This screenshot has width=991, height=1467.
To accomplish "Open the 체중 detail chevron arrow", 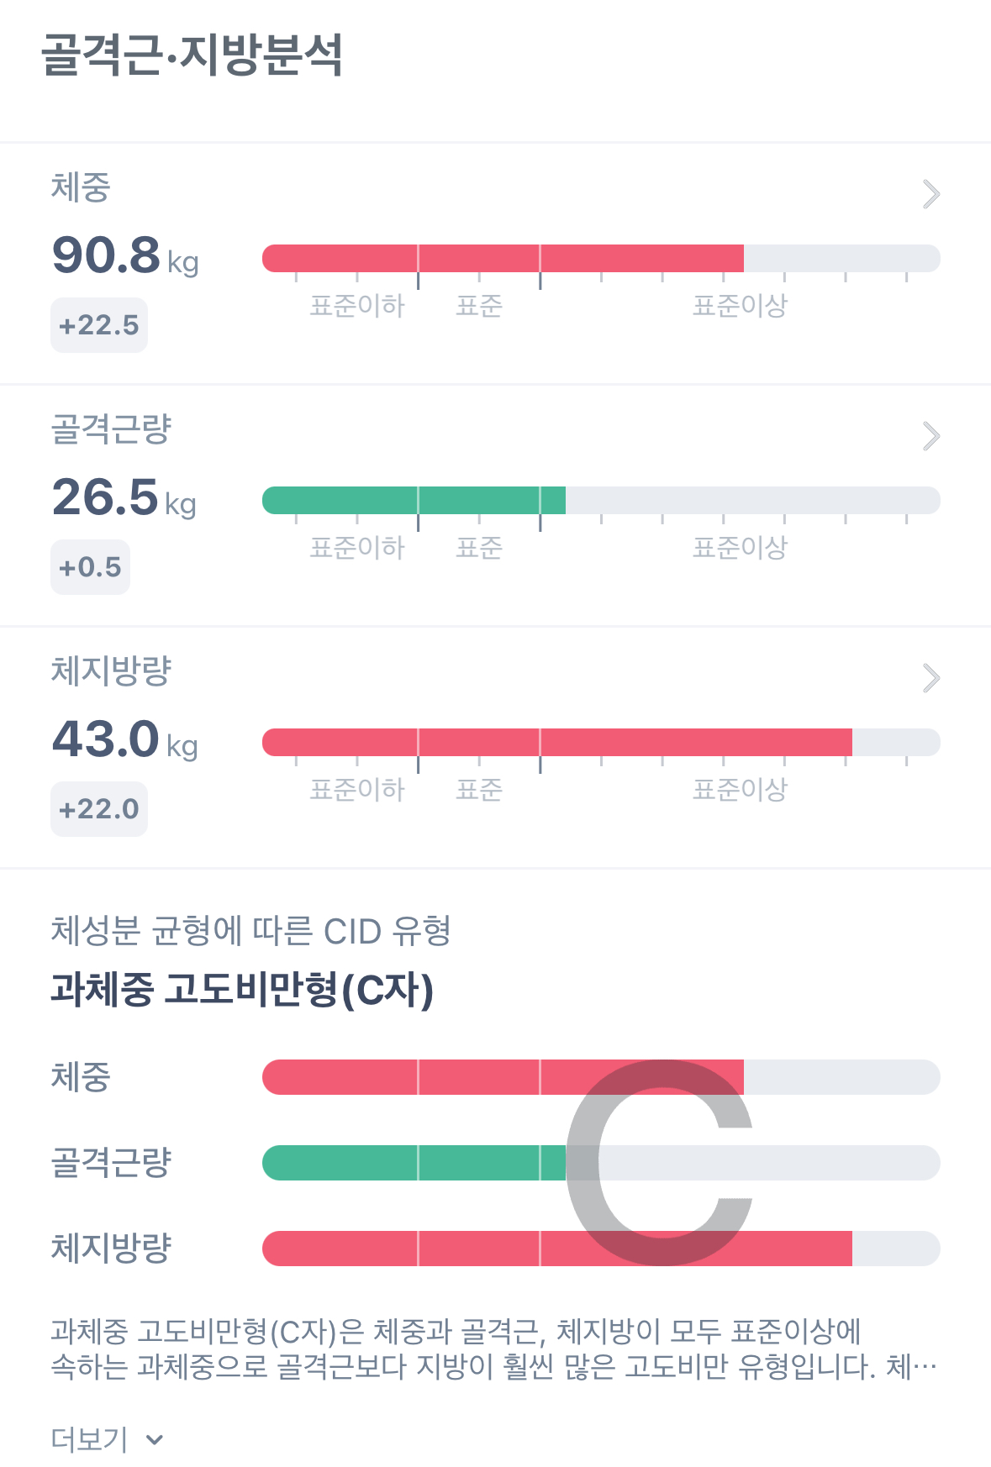I will point(930,194).
